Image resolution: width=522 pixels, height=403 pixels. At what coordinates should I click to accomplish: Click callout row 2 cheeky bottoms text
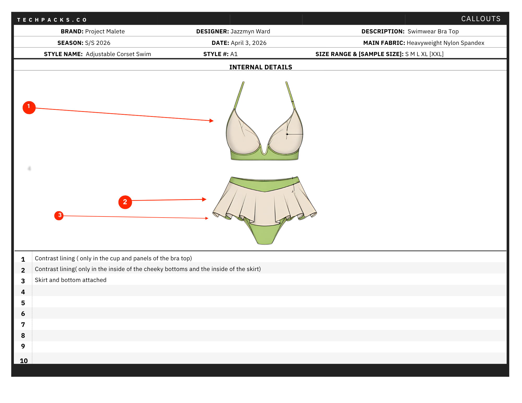pyautogui.click(x=148, y=269)
